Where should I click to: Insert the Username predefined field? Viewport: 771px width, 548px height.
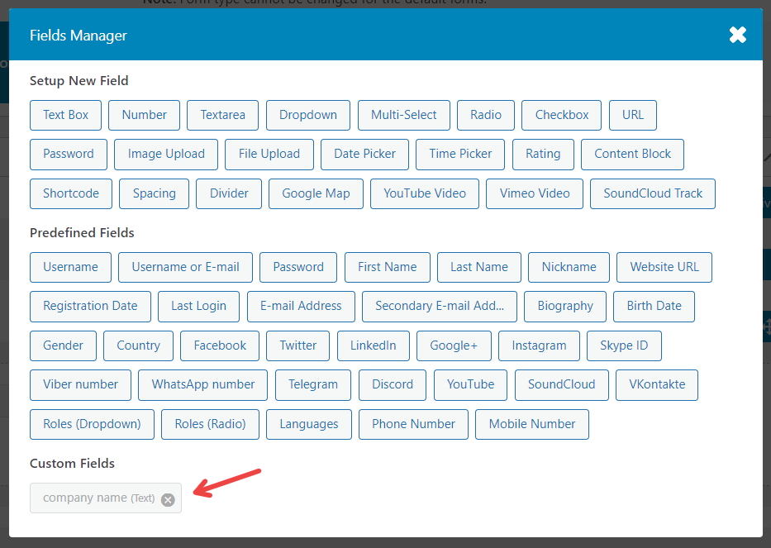click(x=70, y=267)
